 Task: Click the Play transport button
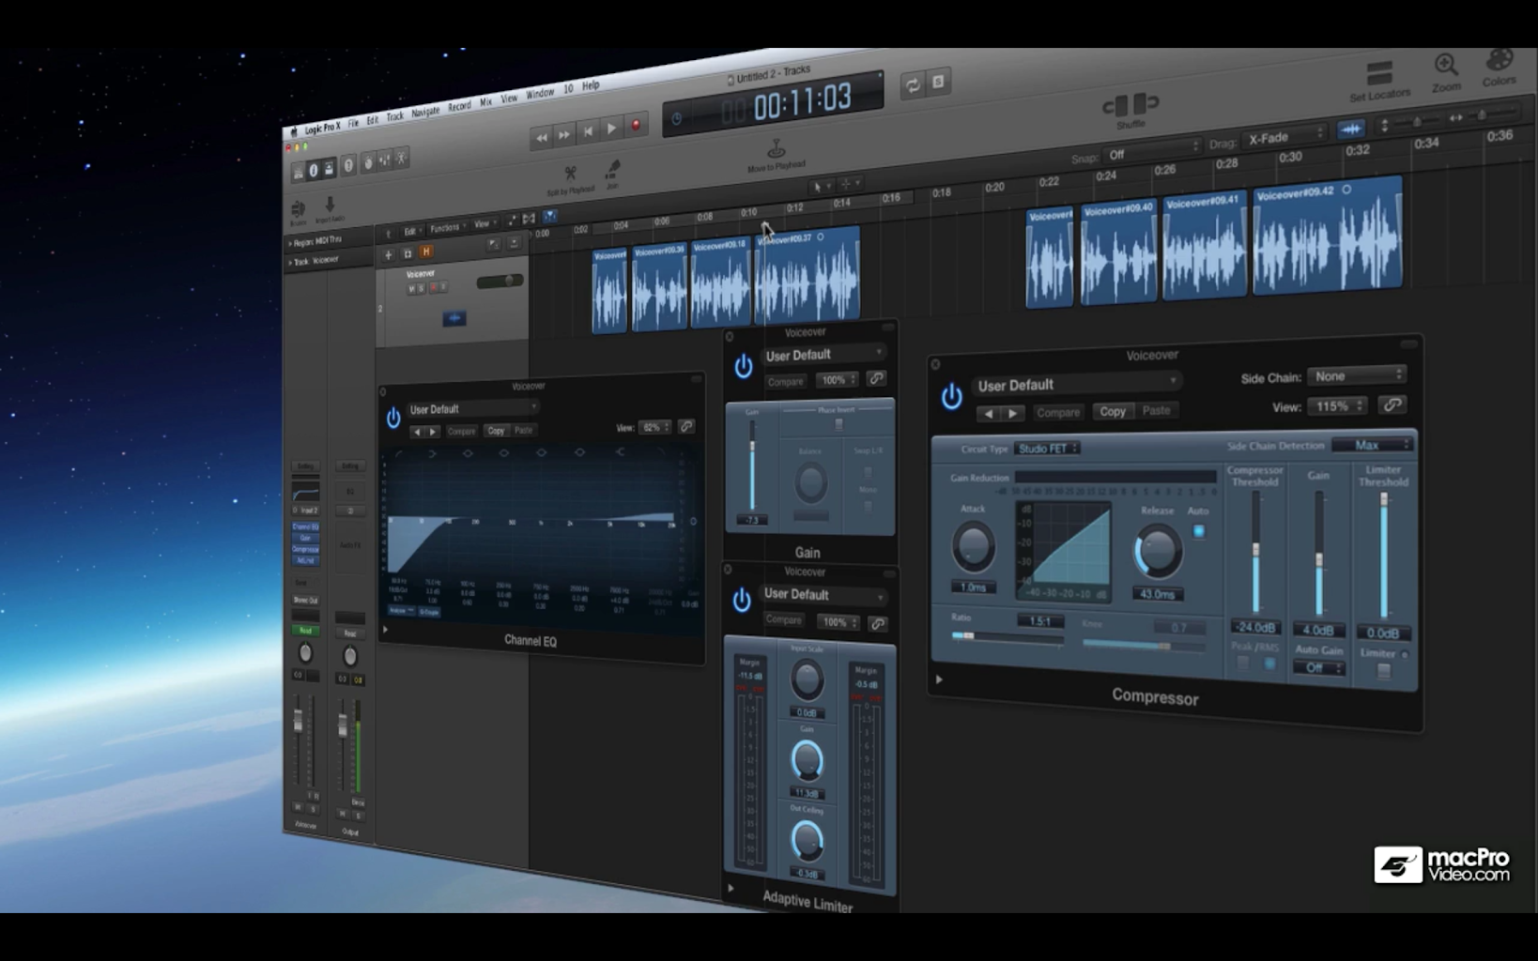point(611,129)
